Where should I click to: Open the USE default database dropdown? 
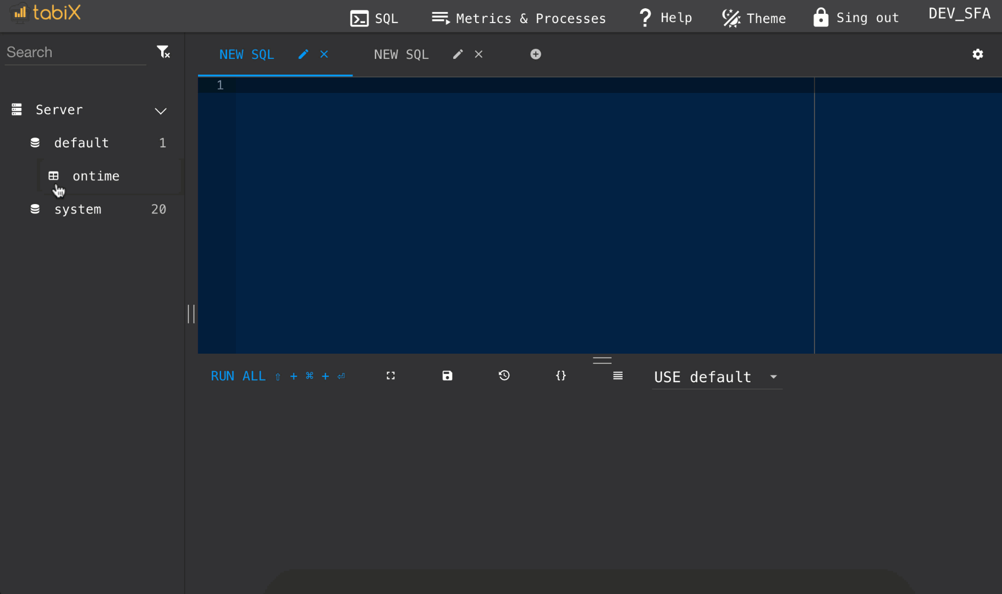[x=717, y=377]
